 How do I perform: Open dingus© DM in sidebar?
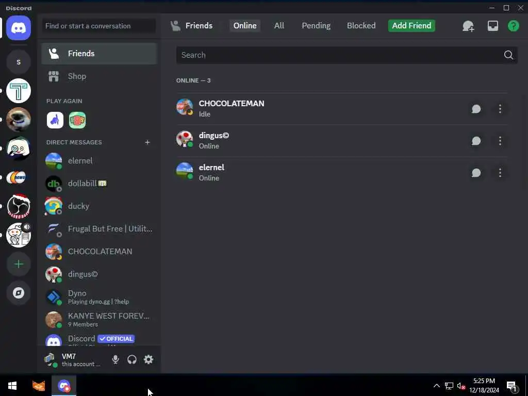pos(99,274)
